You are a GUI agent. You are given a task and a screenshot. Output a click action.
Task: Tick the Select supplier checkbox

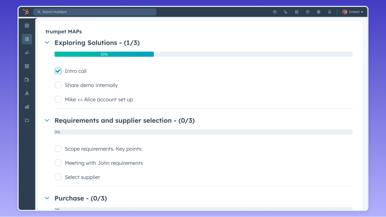pos(58,177)
